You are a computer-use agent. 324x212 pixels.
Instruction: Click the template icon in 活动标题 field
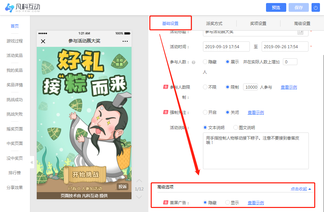click(300, 32)
